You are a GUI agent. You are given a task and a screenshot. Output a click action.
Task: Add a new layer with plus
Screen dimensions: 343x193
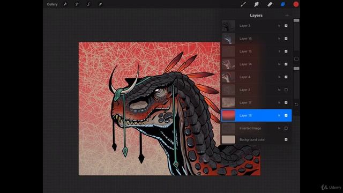tap(287, 16)
